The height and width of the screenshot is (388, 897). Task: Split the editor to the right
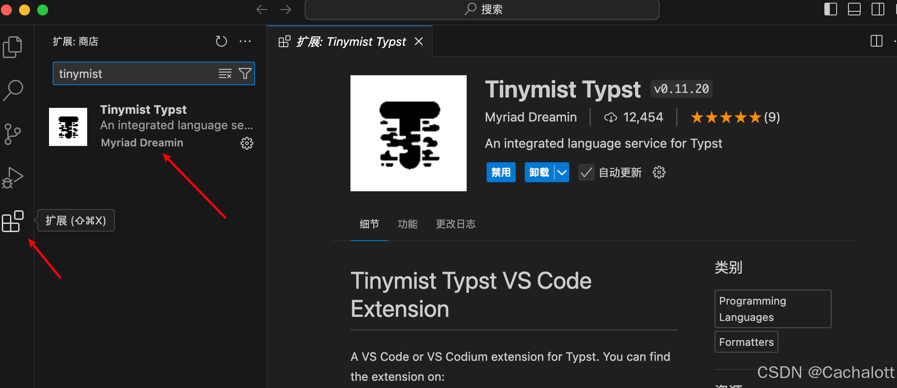click(x=877, y=41)
